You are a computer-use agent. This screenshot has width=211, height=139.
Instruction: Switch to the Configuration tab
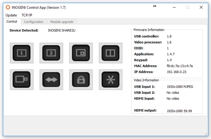34,22
